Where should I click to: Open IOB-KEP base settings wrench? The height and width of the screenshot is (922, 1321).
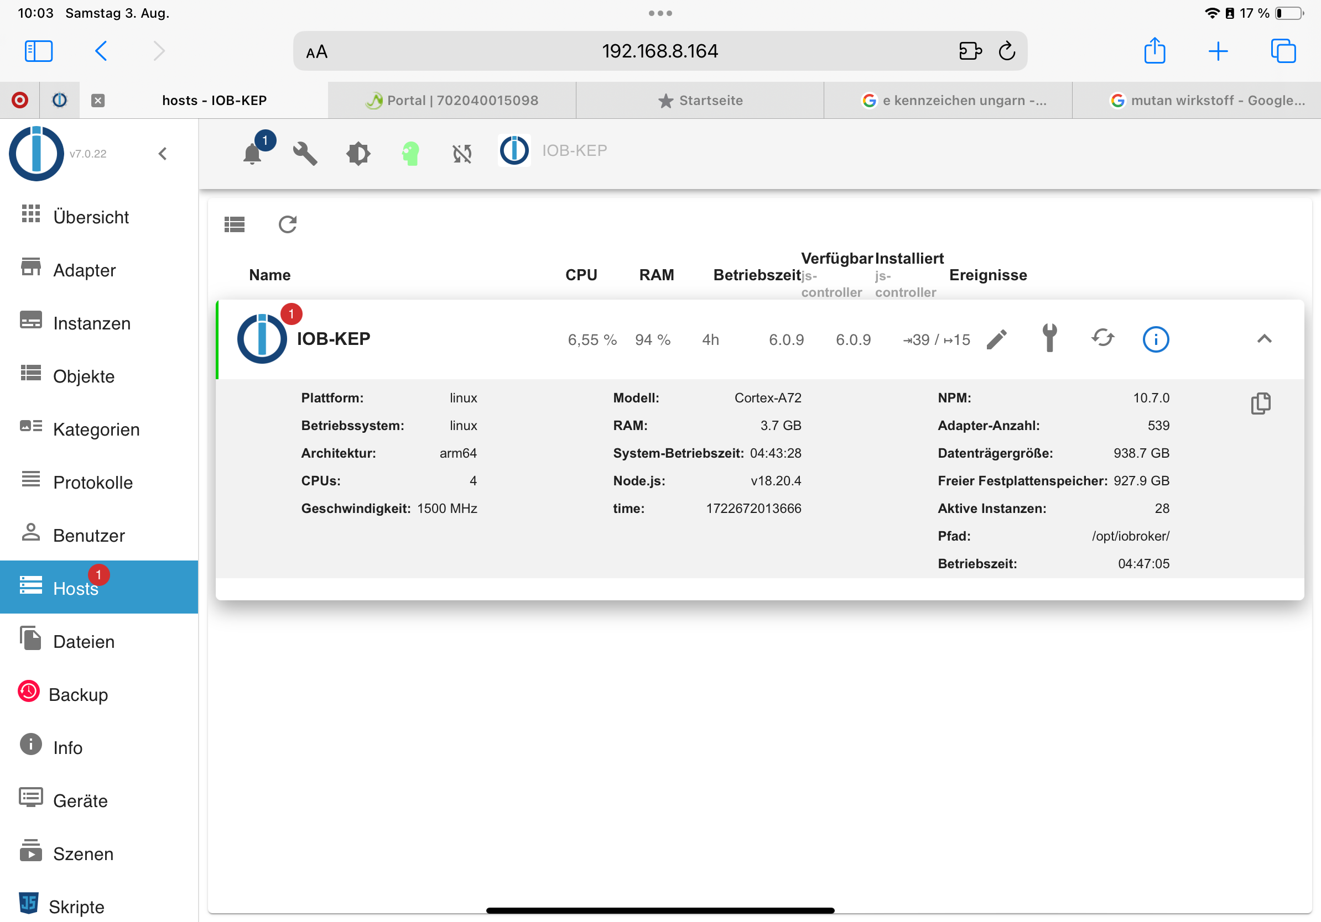coord(1049,338)
